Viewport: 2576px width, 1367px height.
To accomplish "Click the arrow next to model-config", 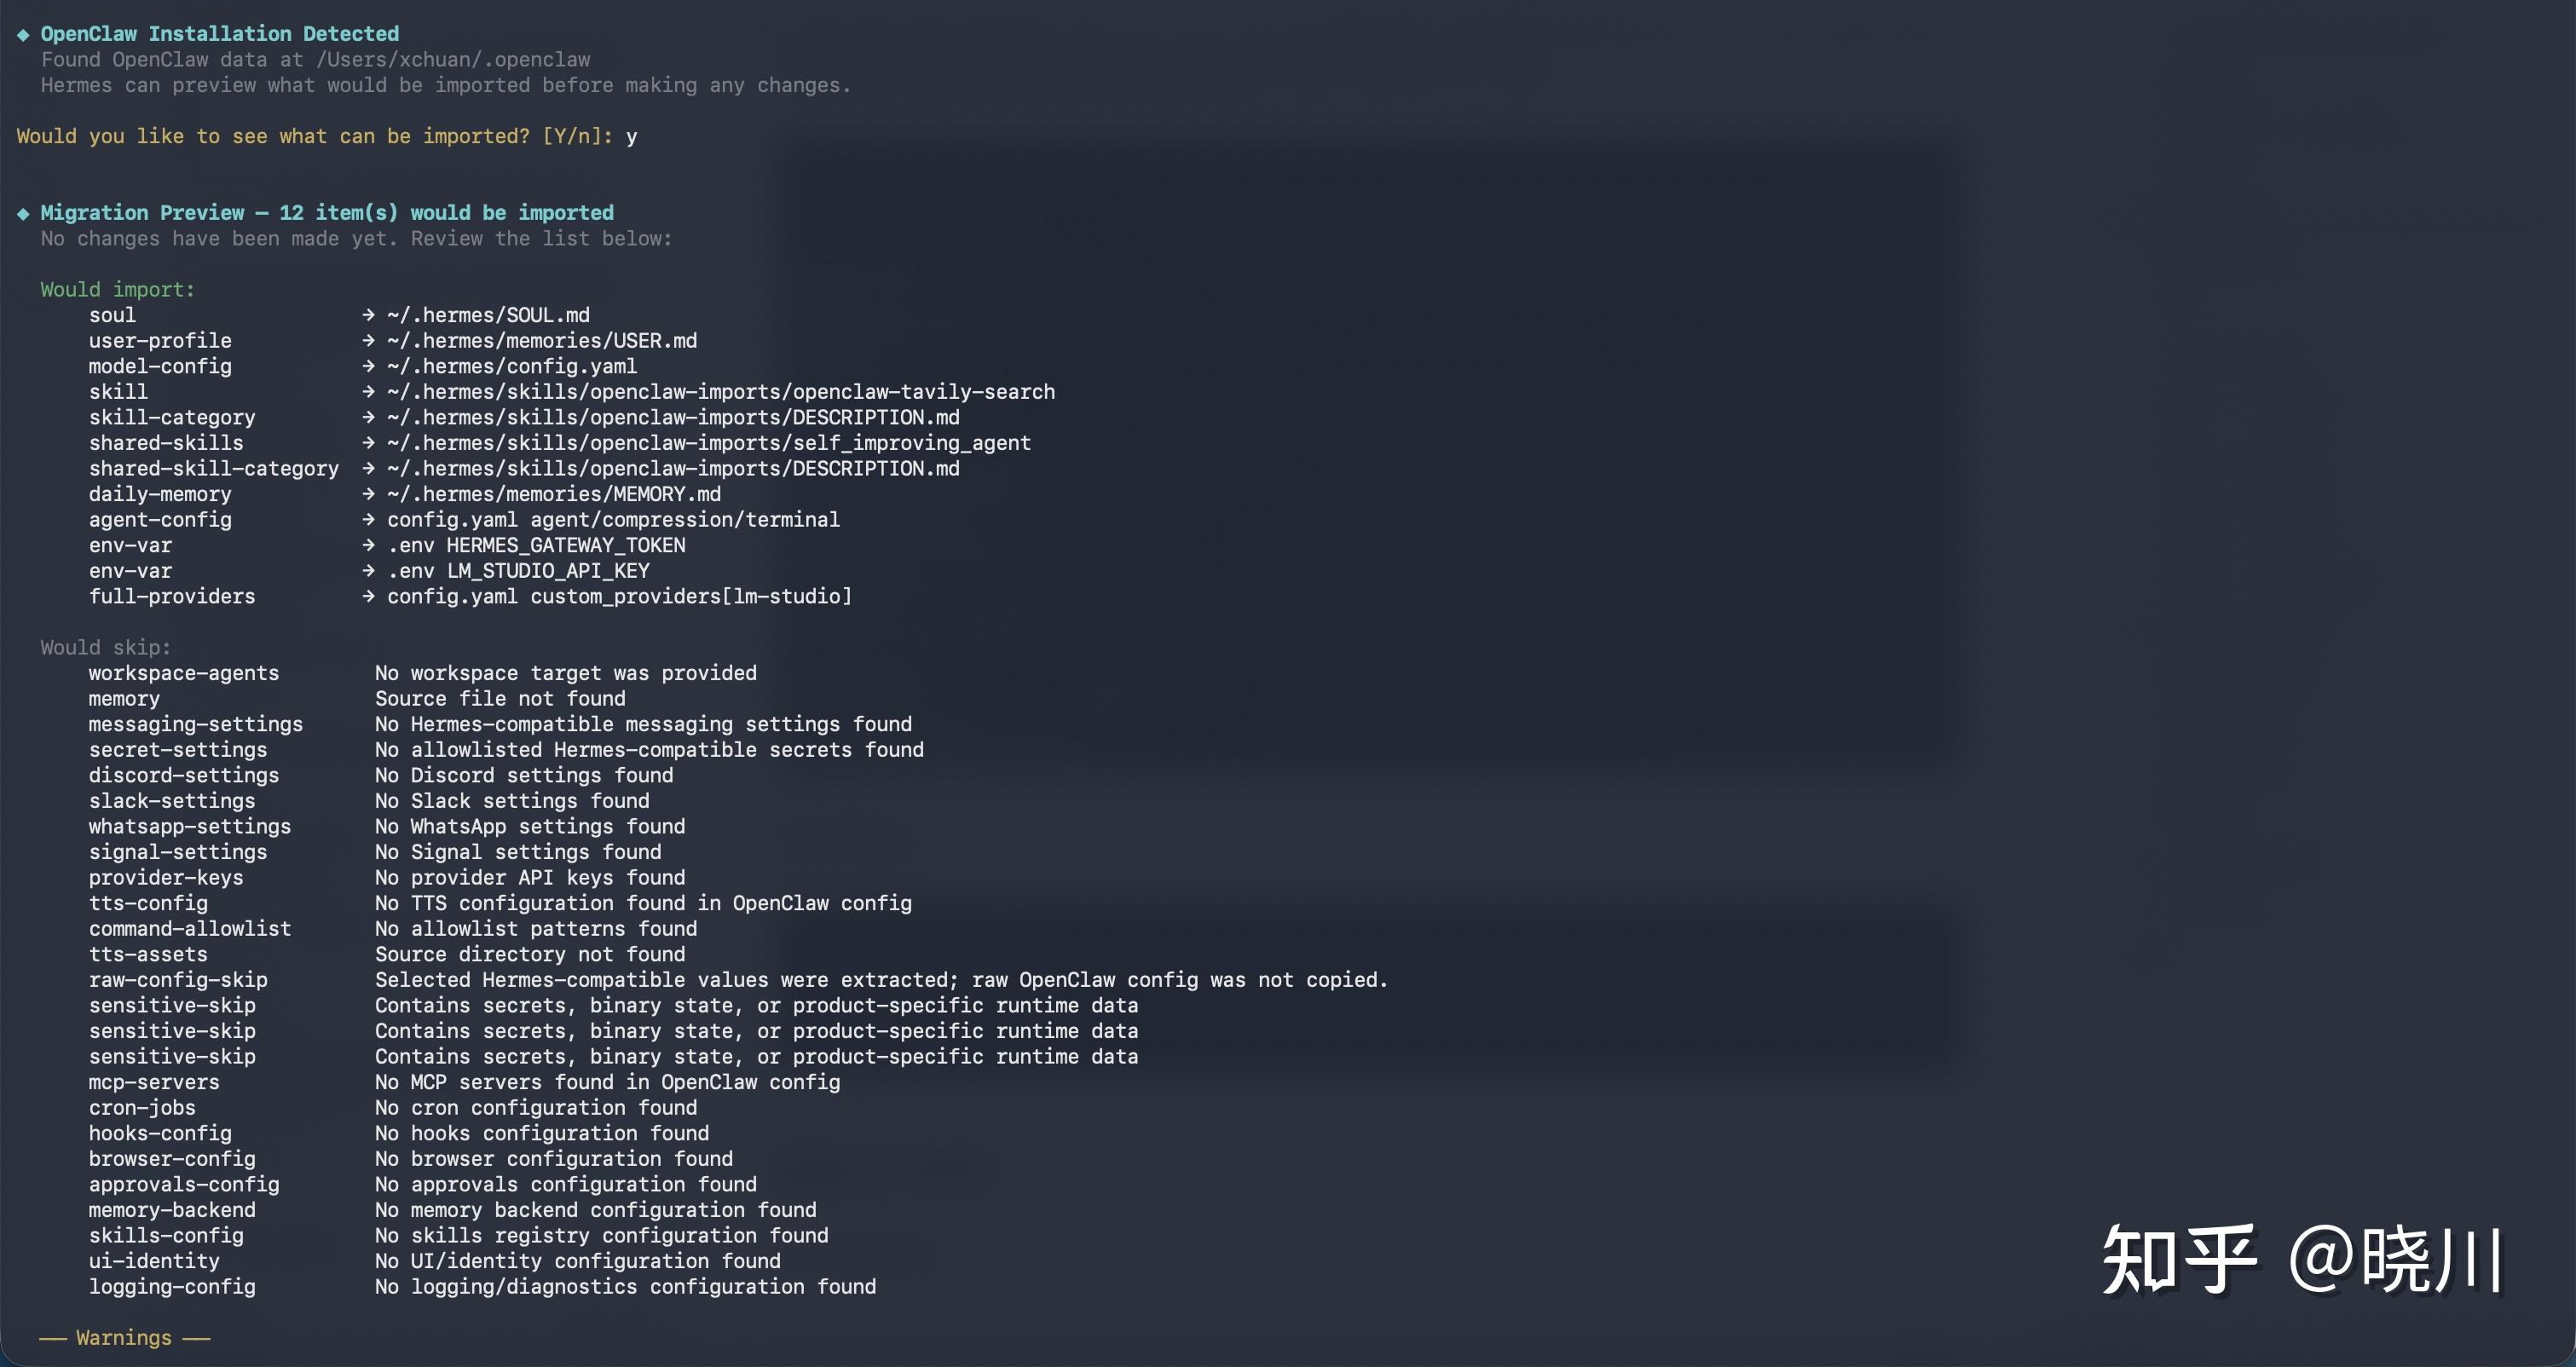I will 368,366.
